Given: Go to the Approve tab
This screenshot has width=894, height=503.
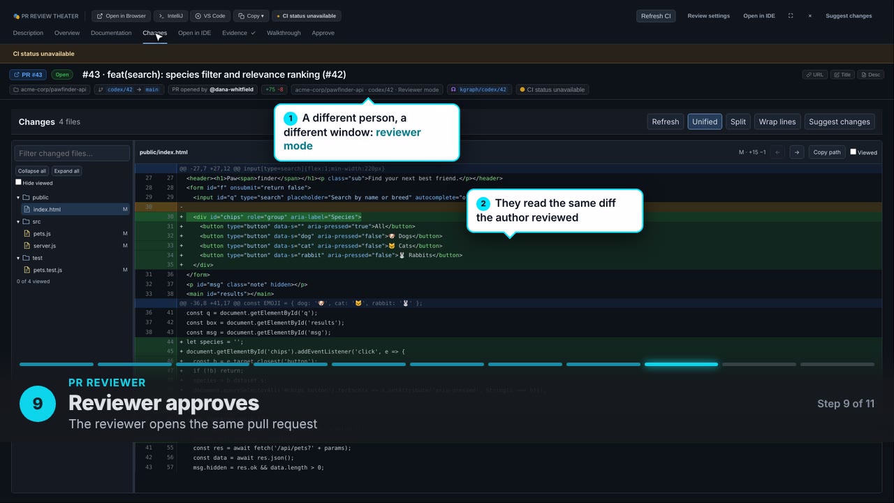Looking at the screenshot, I should tap(323, 33).
